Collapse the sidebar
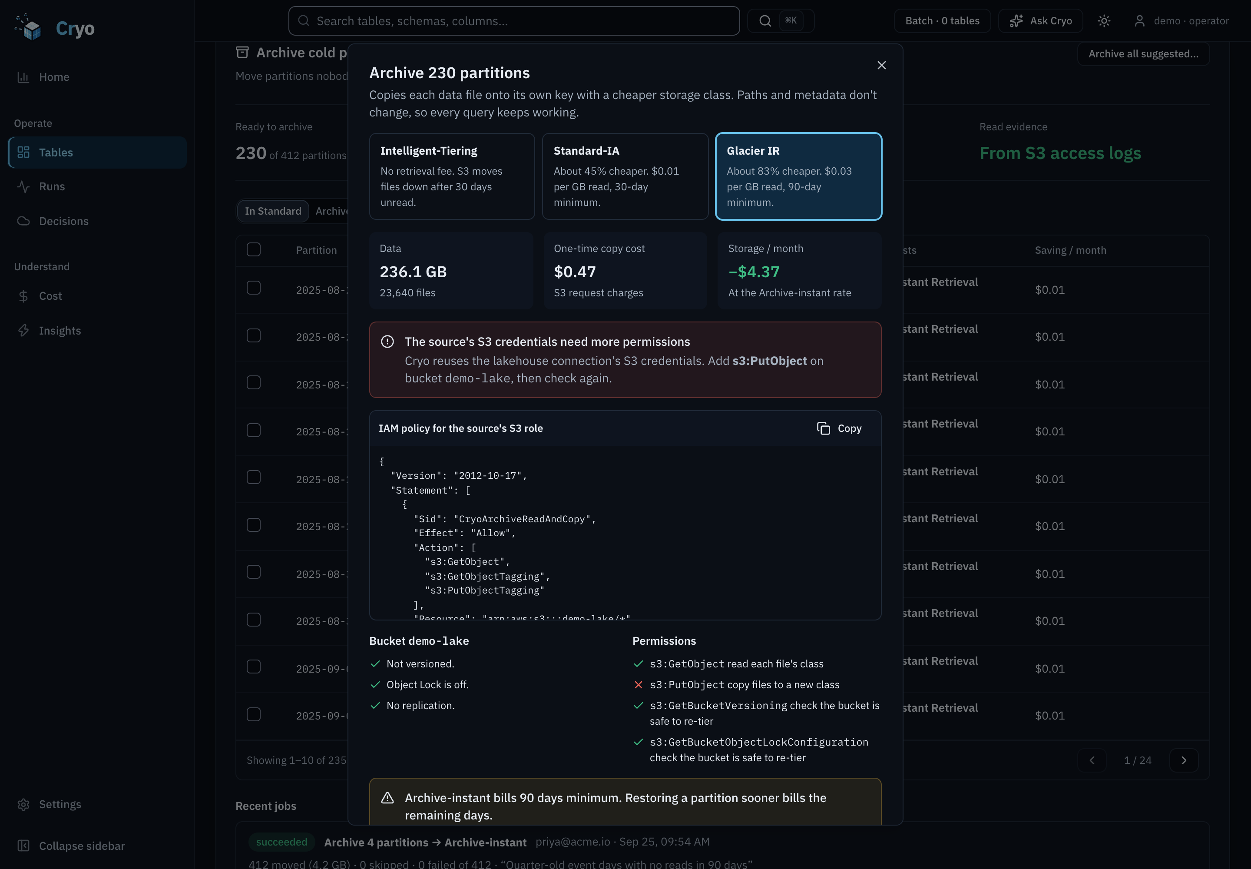Viewport: 1251px width, 869px height. click(x=97, y=846)
